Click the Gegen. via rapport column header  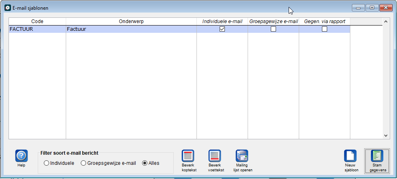[324, 21]
